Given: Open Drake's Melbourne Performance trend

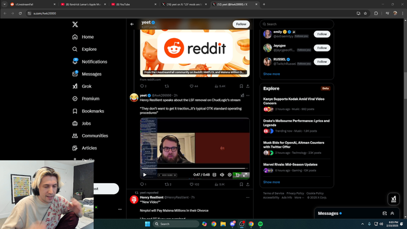Looking at the screenshot, I should tap(296, 126).
